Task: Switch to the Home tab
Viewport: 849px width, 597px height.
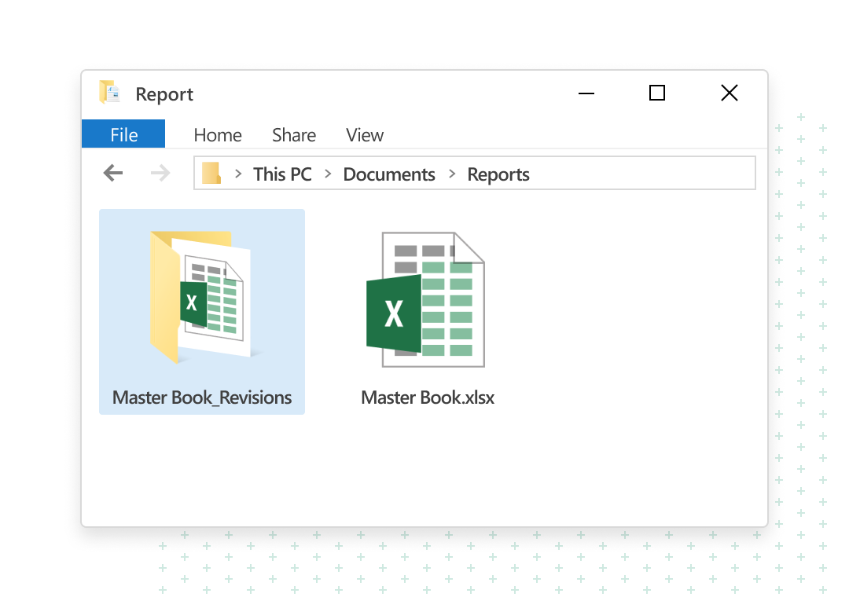Action: pyautogui.click(x=217, y=134)
